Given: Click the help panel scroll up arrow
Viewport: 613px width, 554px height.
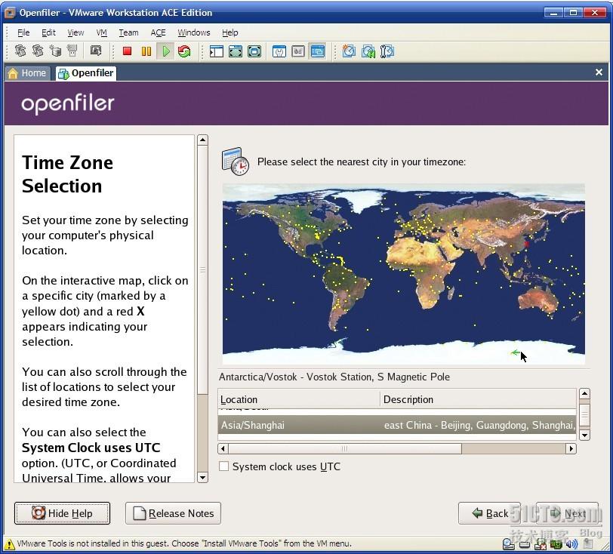Looking at the screenshot, I should point(202,140).
